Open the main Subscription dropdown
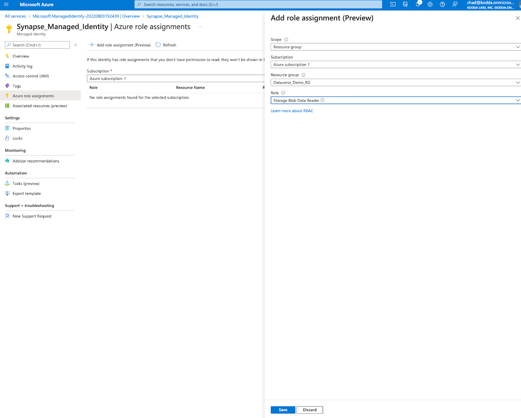This screenshot has height=418, width=521. pos(176,79)
